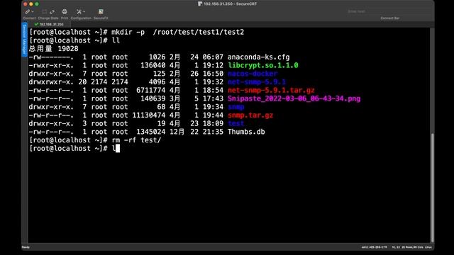Click the terminal cursor at the prompt
The image size is (454, 255).
click(118, 149)
